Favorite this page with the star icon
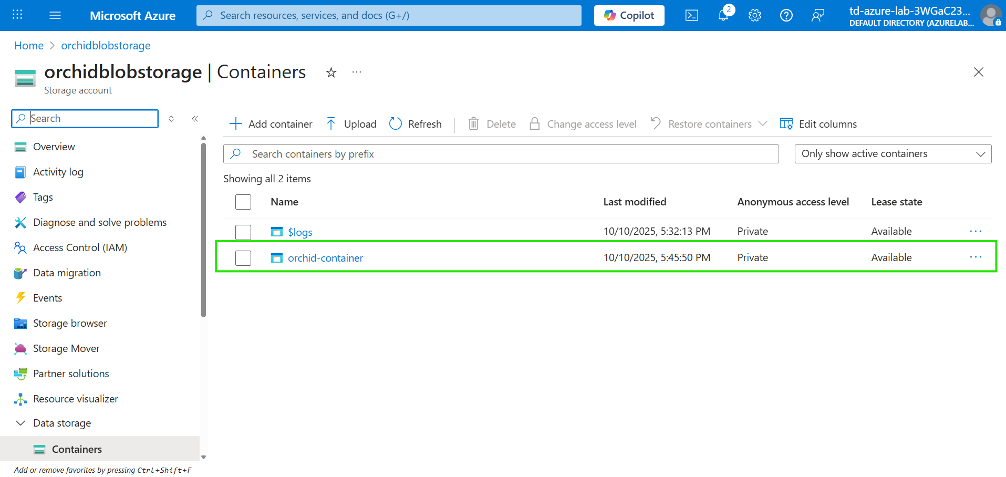Screen dimensions: 1006x477 click(331, 72)
